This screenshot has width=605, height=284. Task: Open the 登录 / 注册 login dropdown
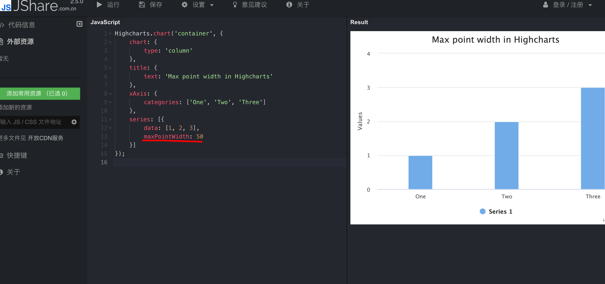(x=568, y=5)
